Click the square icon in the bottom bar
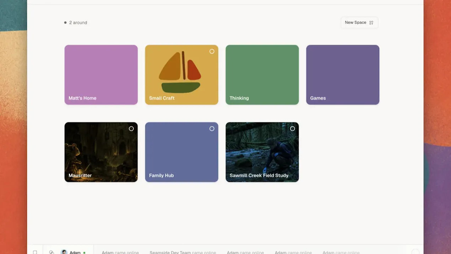The width and height of the screenshot is (451, 254). pos(35,252)
